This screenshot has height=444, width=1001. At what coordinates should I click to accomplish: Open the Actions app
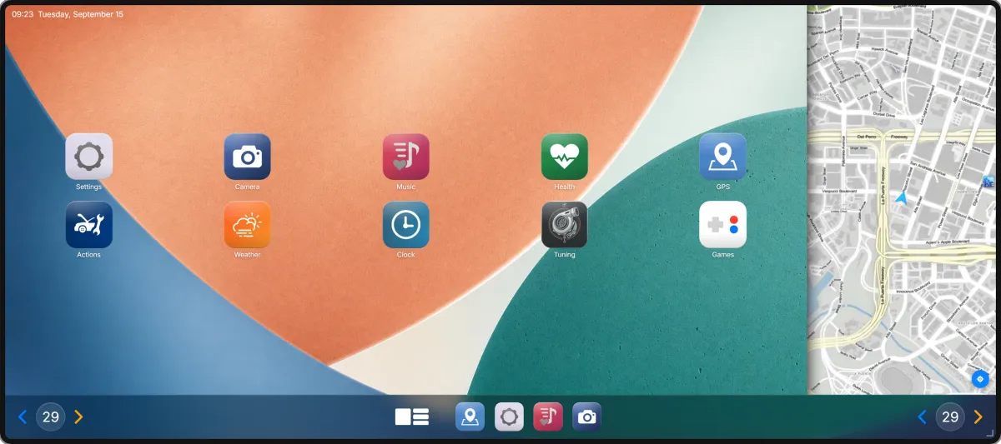pos(88,225)
